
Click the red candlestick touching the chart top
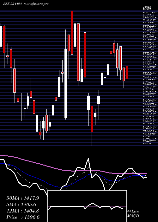pos(72,33)
